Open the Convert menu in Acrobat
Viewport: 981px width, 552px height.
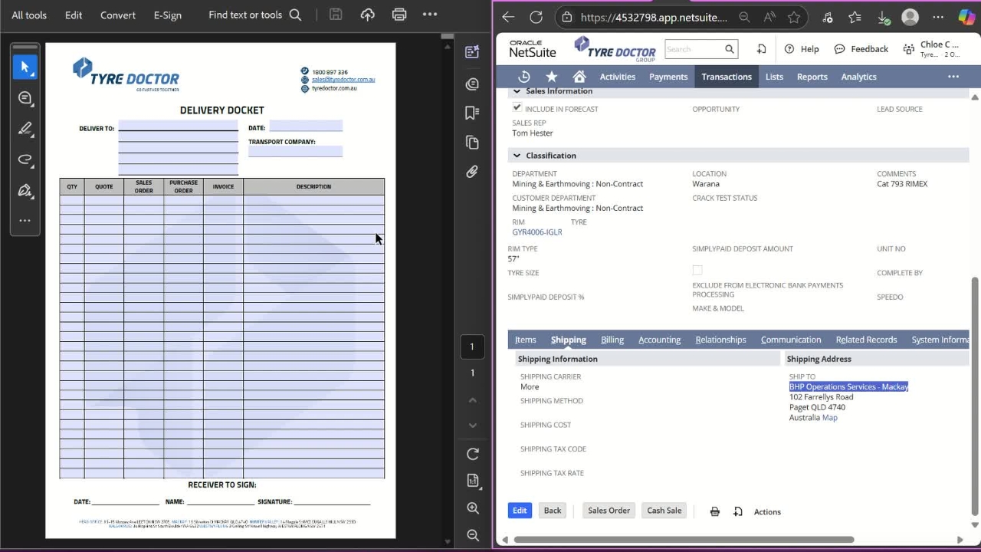tap(118, 15)
